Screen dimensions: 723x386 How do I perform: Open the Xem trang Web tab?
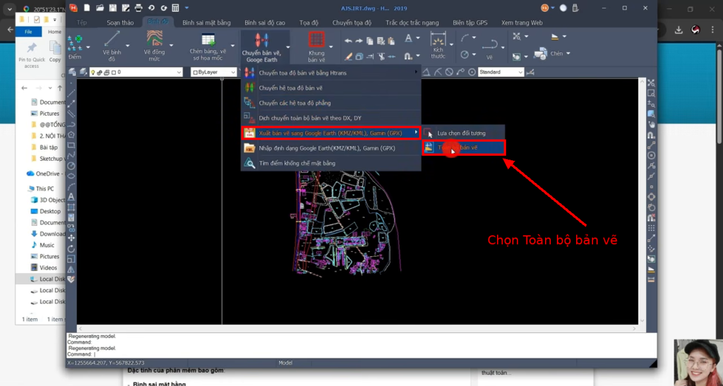522,23
